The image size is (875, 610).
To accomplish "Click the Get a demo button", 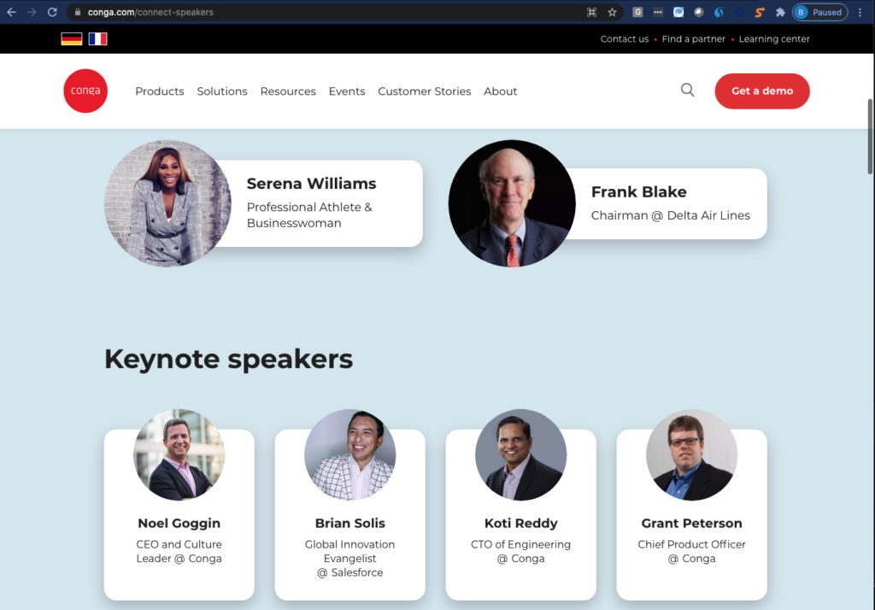I will coord(761,91).
